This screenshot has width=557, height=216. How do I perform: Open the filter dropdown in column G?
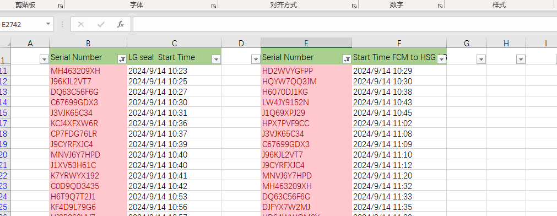click(481, 60)
